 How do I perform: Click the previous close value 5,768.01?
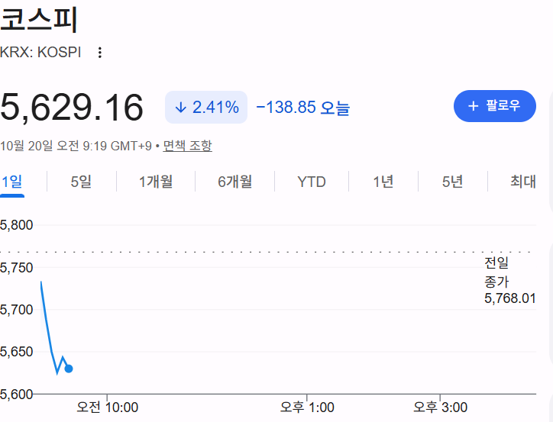510,298
